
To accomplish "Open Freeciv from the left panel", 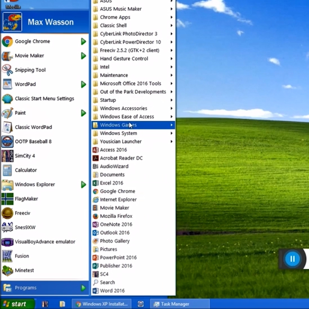I will point(45,213).
